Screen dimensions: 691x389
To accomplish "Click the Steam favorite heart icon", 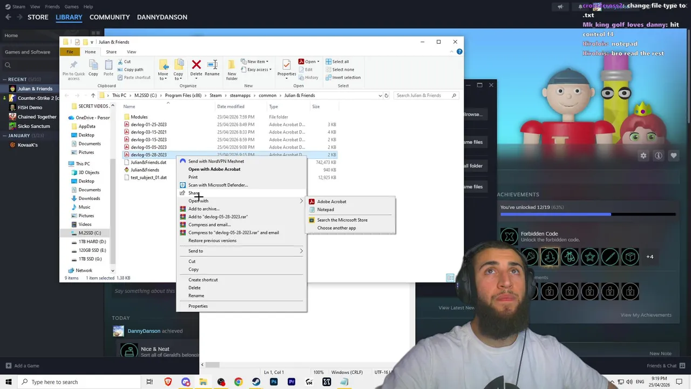I will [673, 156].
